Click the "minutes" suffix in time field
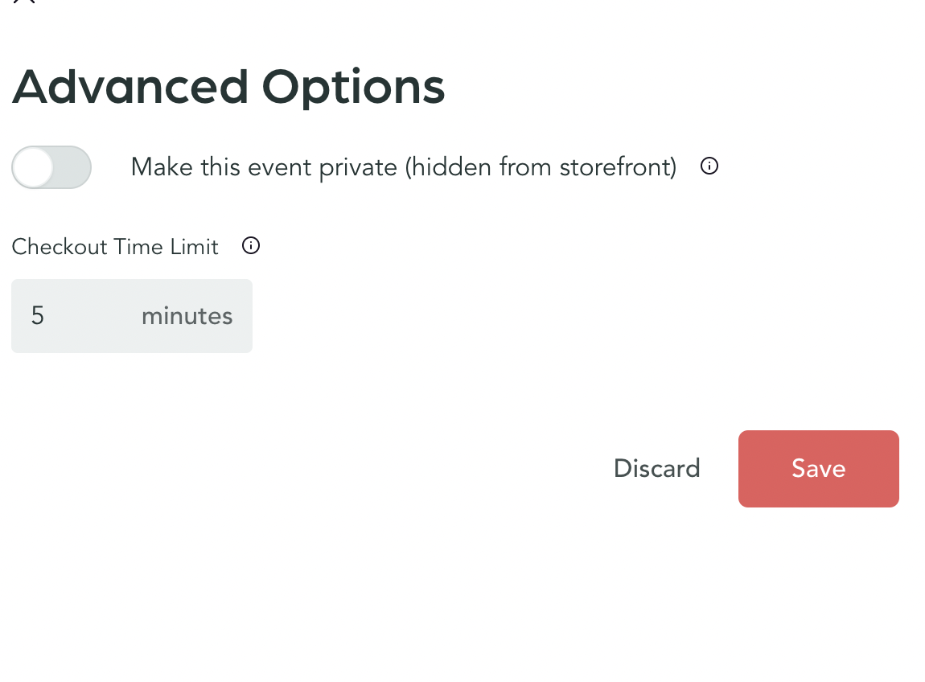Screen dimensions: 925x682 [187, 316]
